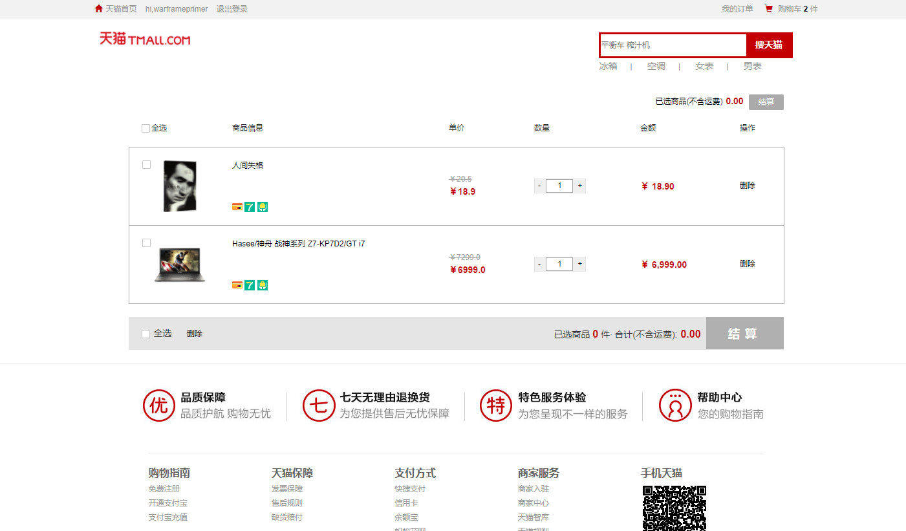Open footer link 开通支付宝
The image size is (906, 531).
click(168, 503)
